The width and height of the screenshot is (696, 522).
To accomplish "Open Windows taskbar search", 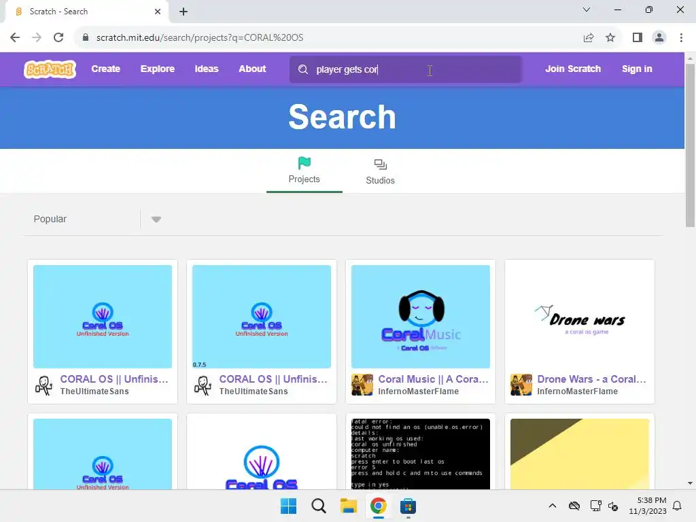I will (319, 506).
